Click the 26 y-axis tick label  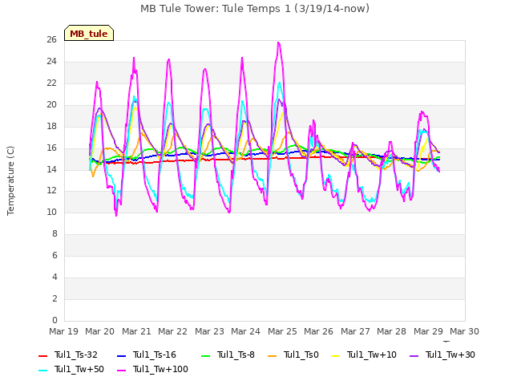tap(52, 40)
